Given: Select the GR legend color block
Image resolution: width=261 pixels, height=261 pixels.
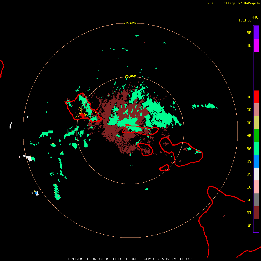Looking at the screenshot, I should pyautogui.click(x=256, y=110).
